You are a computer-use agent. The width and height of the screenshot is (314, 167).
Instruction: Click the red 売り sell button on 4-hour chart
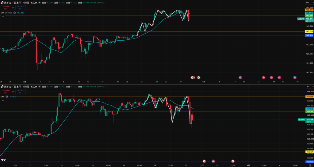[6, 8]
